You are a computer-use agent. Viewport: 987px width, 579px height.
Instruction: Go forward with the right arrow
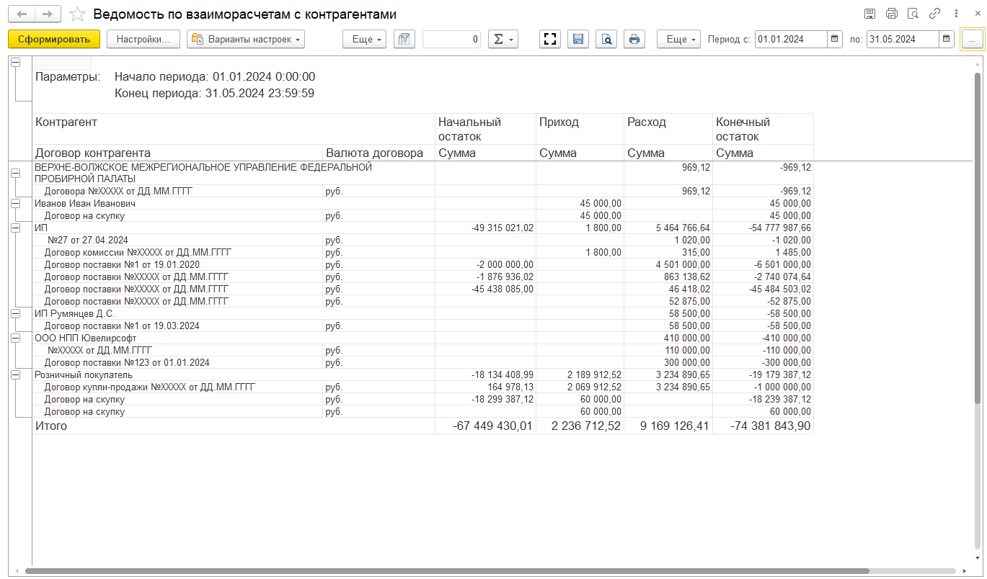(48, 14)
